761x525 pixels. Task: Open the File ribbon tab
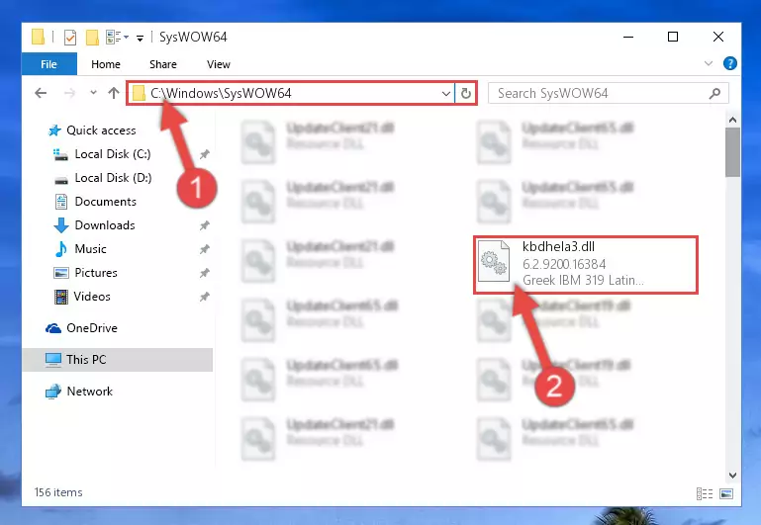(x=49, y=64)
